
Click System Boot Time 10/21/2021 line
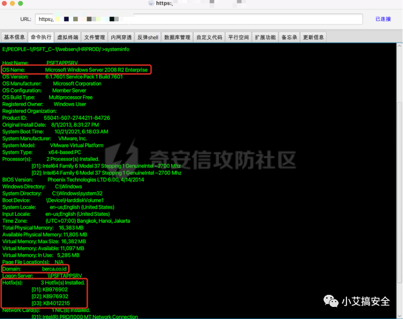[x=55, y=132]
